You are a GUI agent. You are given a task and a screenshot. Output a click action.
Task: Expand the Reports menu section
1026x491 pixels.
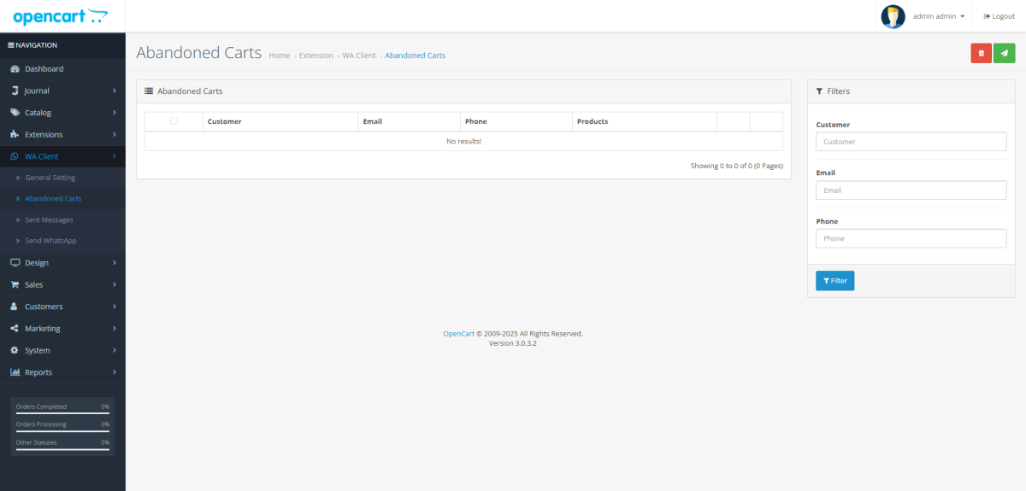point(62,372)
